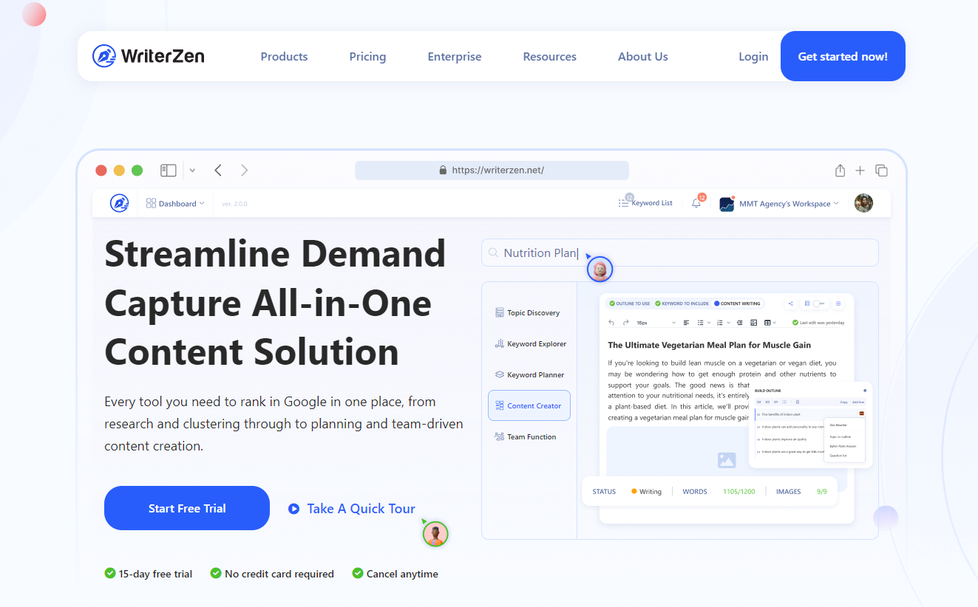The width and height of the screenshot is (978, 607).
Task: Open the Products menu
Action: point(284,56)
